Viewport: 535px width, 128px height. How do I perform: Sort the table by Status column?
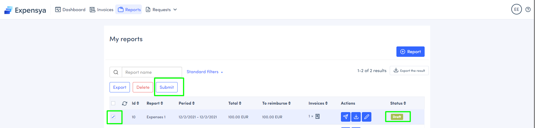(398, 103)
